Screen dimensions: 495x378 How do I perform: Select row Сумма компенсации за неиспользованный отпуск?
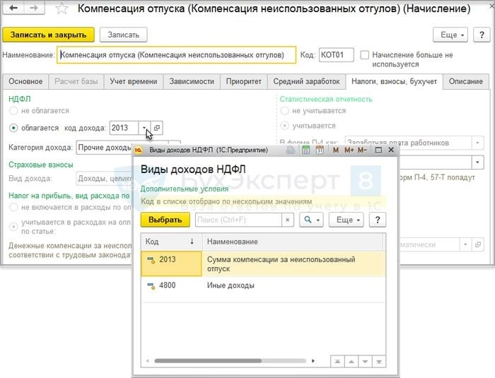[263, 264]
